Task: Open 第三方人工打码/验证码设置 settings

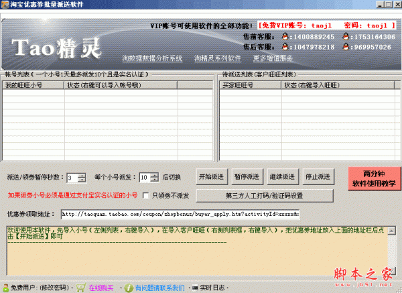Action: click(x=265, y=196)
